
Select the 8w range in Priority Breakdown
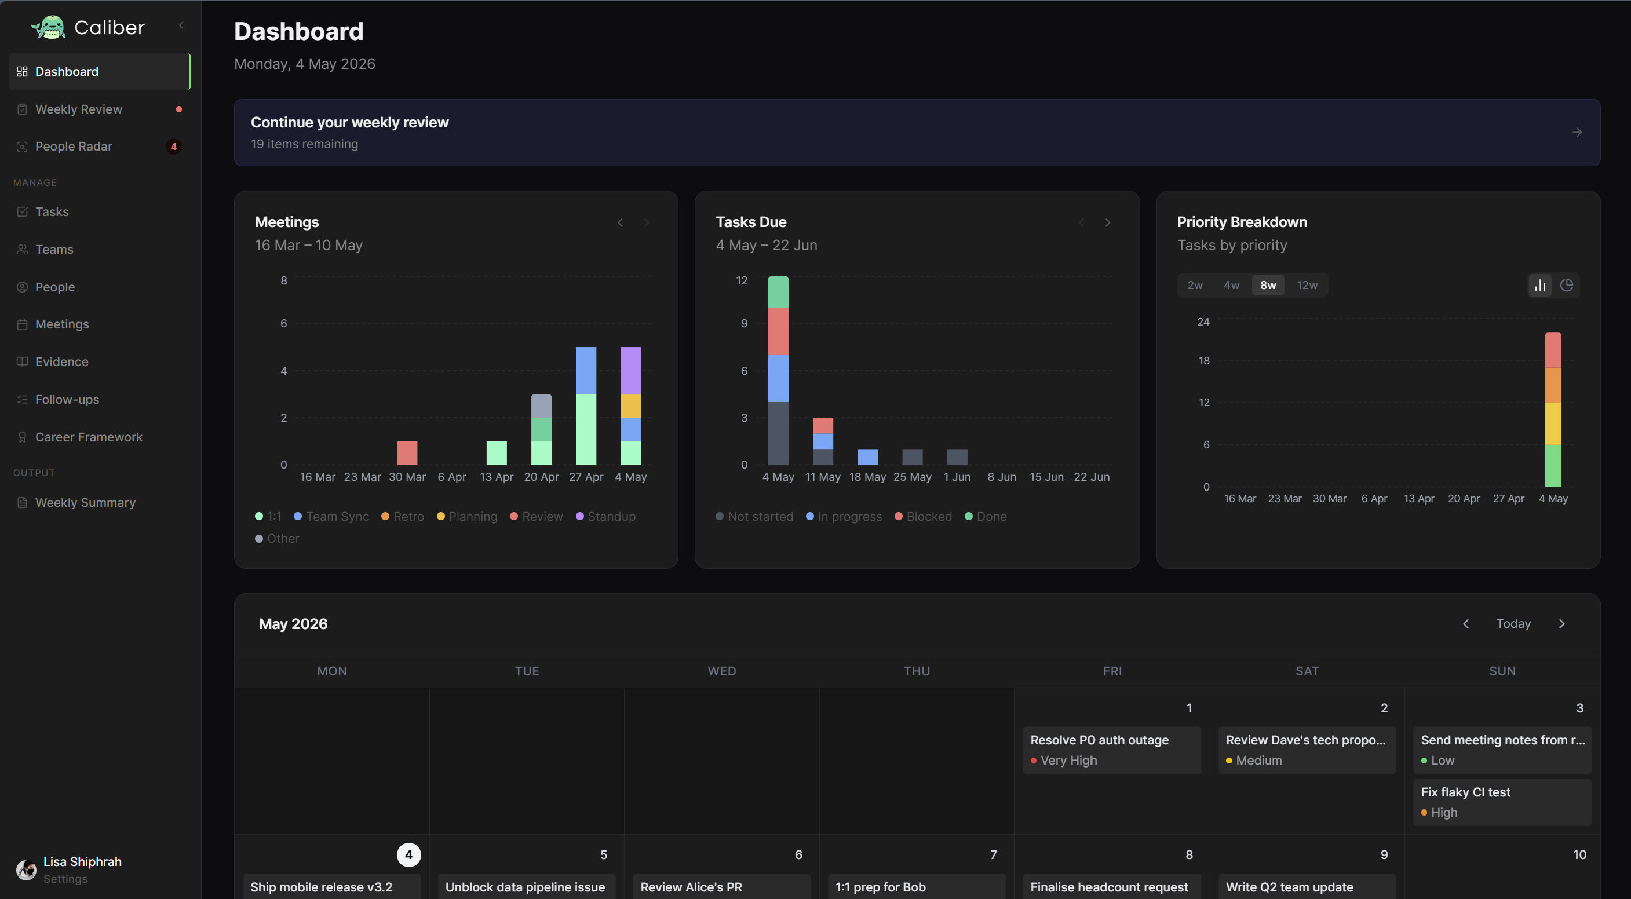point(1268,285)
